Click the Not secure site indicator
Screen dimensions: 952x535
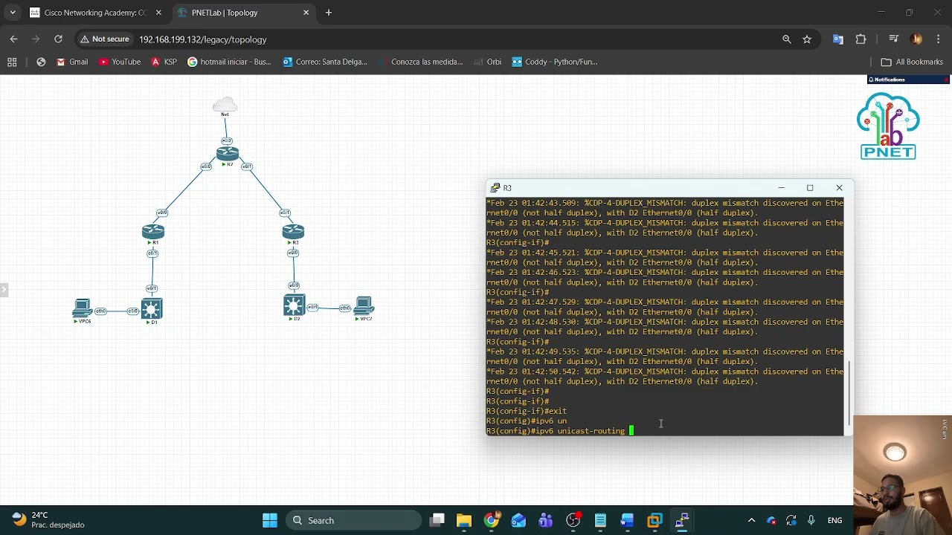pyautogui.click(x=105, y=39)
